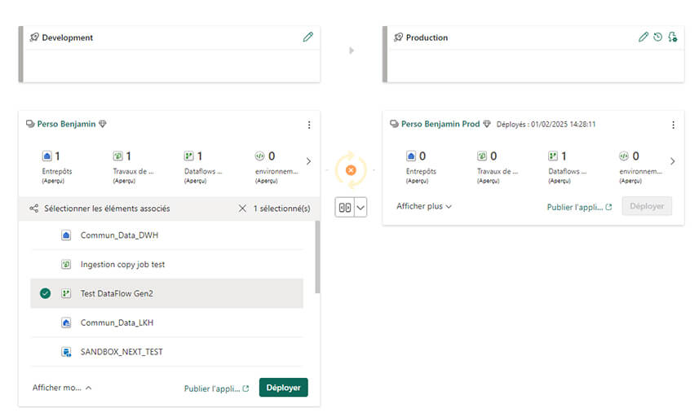Open the dropdown arrow beside compare button

[x=361, y=208]
